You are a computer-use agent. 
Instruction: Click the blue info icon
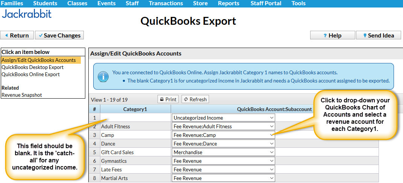tap(103, 76)
